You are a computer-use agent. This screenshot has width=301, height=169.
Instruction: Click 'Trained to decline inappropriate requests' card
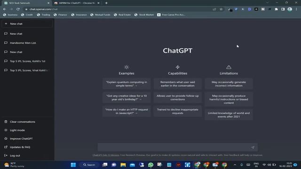(178, 111)
